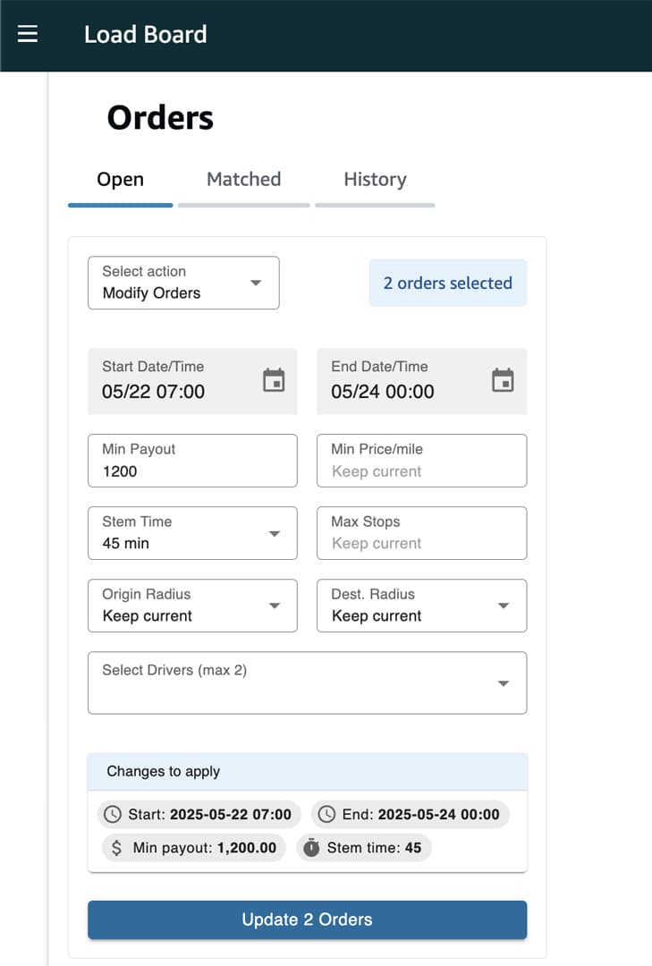Expand the Origin Radius dropdown

pos(192,606)
